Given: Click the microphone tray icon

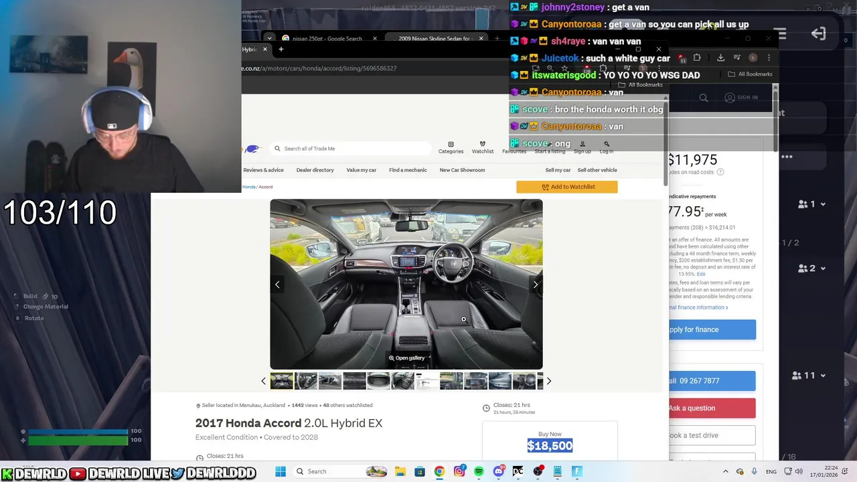Looking at the screenshot, I should tap(755, 471).
